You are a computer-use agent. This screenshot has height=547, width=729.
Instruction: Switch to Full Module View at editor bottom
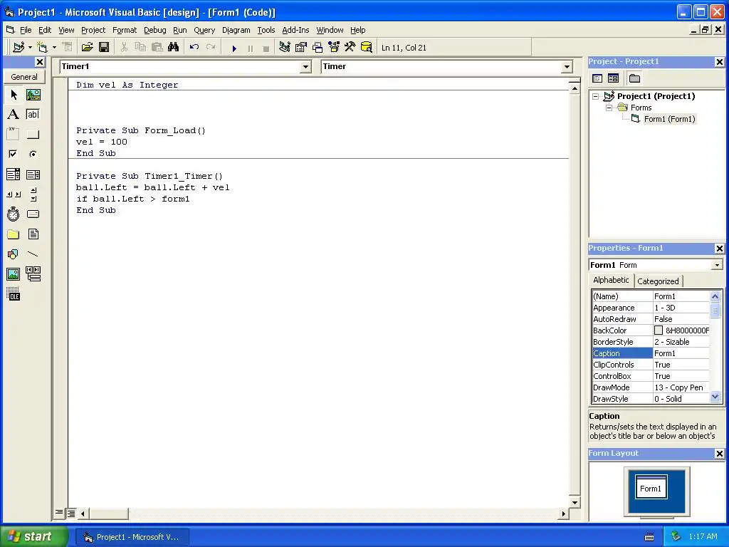[x=70, y=514]
